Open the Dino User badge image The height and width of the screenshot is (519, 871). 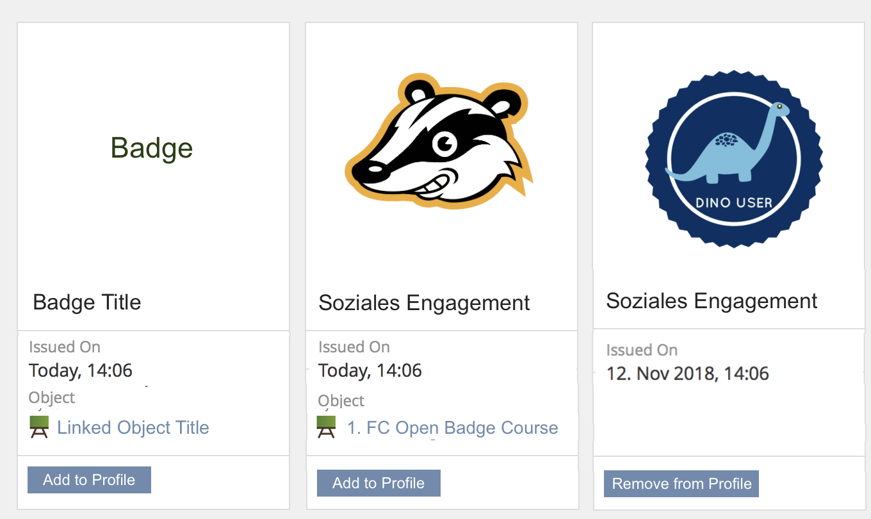[x=733, y=159]
